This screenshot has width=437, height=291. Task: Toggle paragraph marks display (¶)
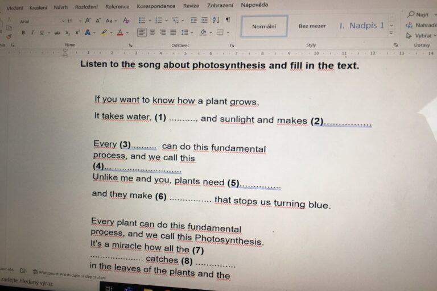tap(228, 20)
